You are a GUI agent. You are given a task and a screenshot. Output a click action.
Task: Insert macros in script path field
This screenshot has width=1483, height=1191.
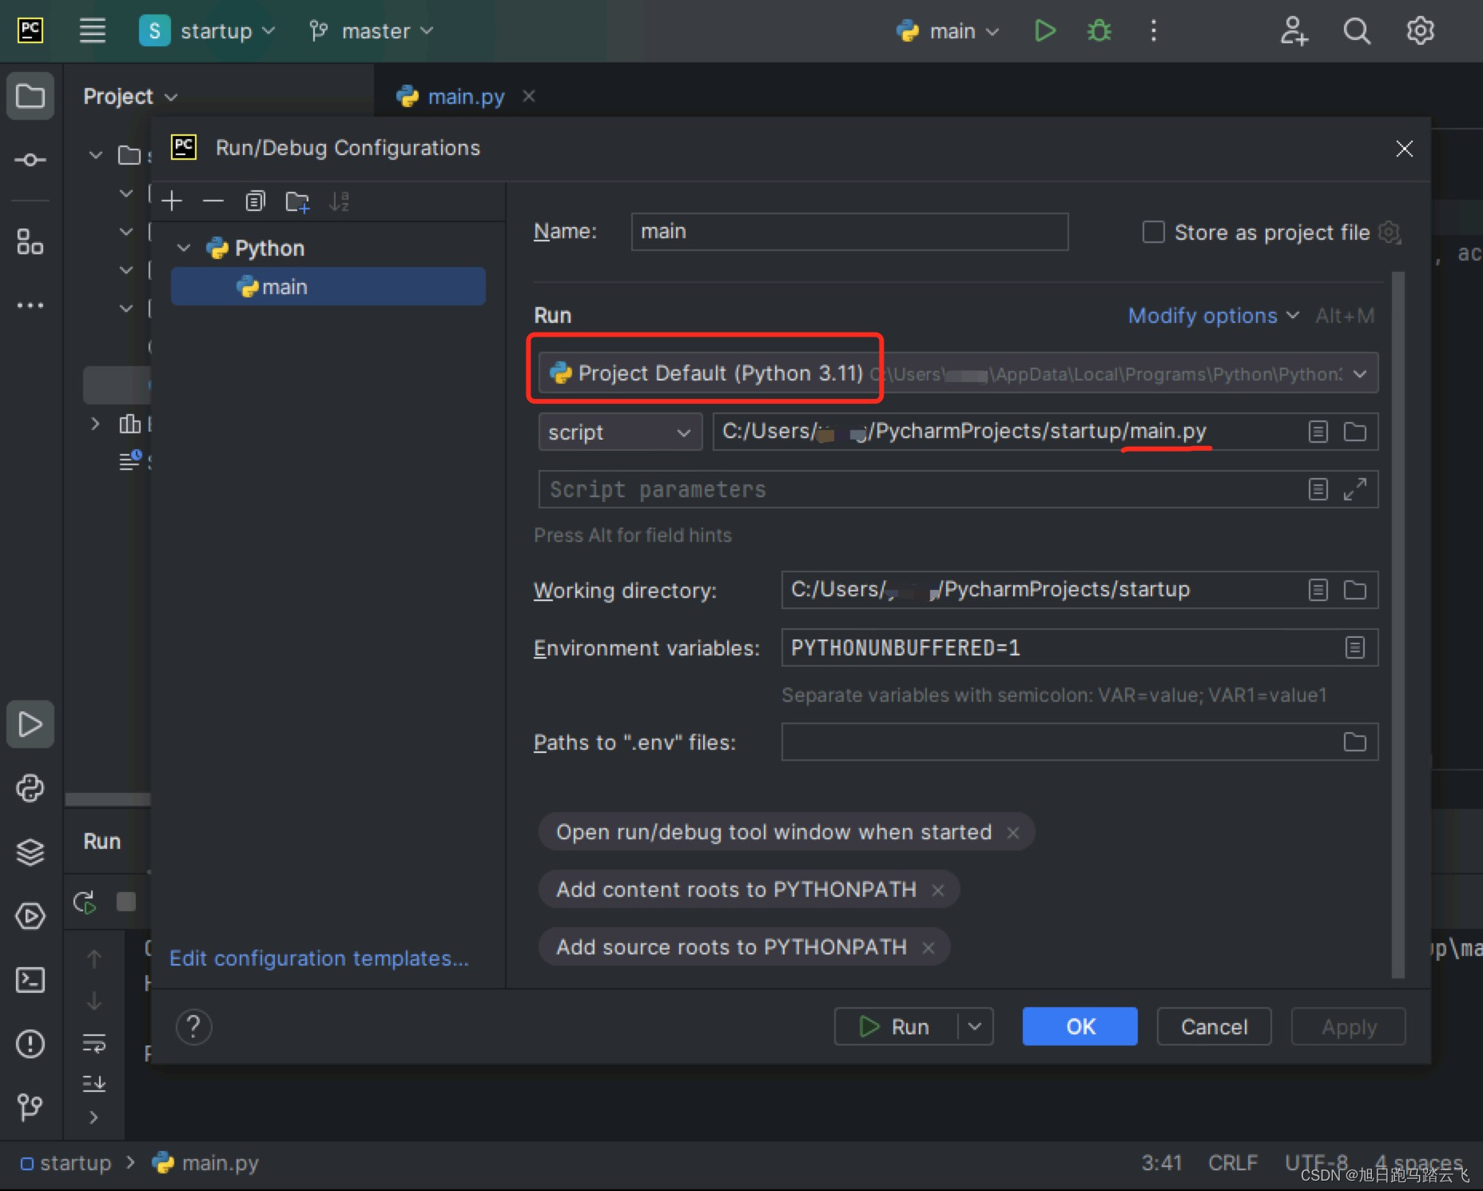(x=1318, y=432)
